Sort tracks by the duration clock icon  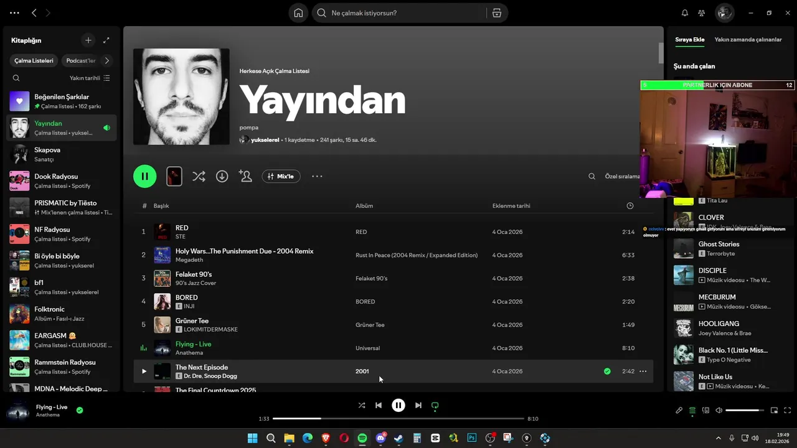click(630, 206)
